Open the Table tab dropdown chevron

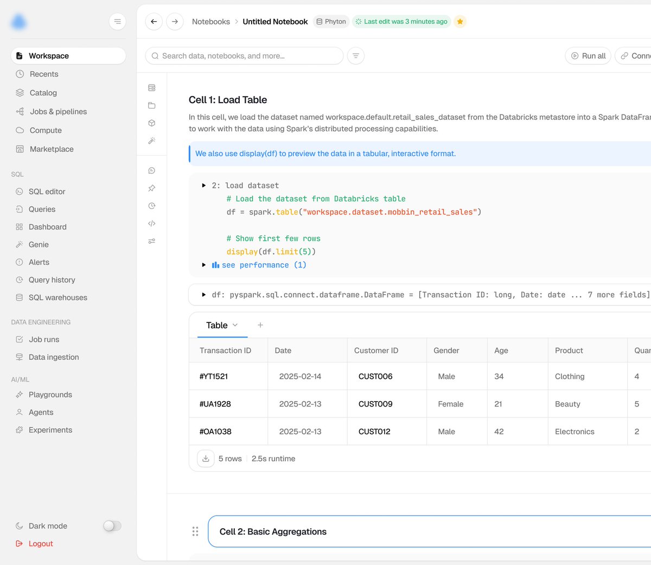coord(235,325)
